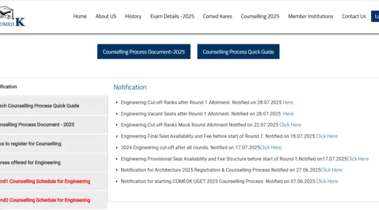Open Counselling Process Quick Guide button
Screen dimensions: 379x210
pyautogui.click(x=238, y=51)
